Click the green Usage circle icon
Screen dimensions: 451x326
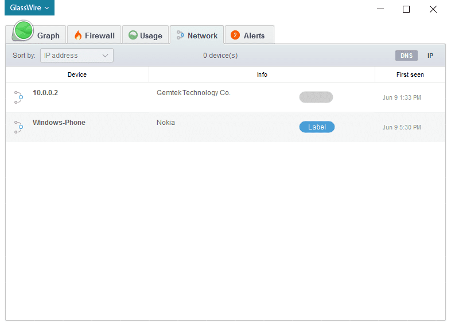click(133, 35)
